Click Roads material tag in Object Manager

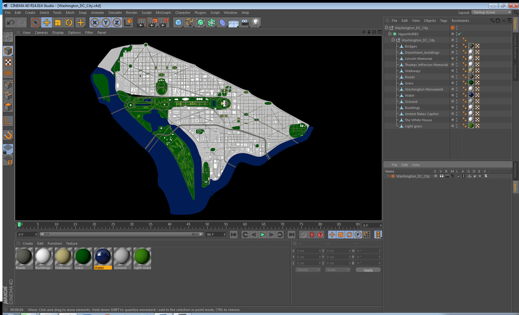471,77
